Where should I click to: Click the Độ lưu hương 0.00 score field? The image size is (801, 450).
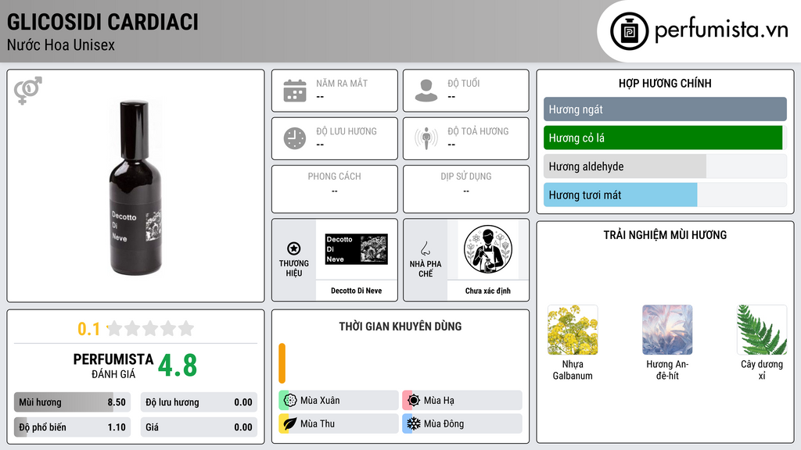coord(199,402)
